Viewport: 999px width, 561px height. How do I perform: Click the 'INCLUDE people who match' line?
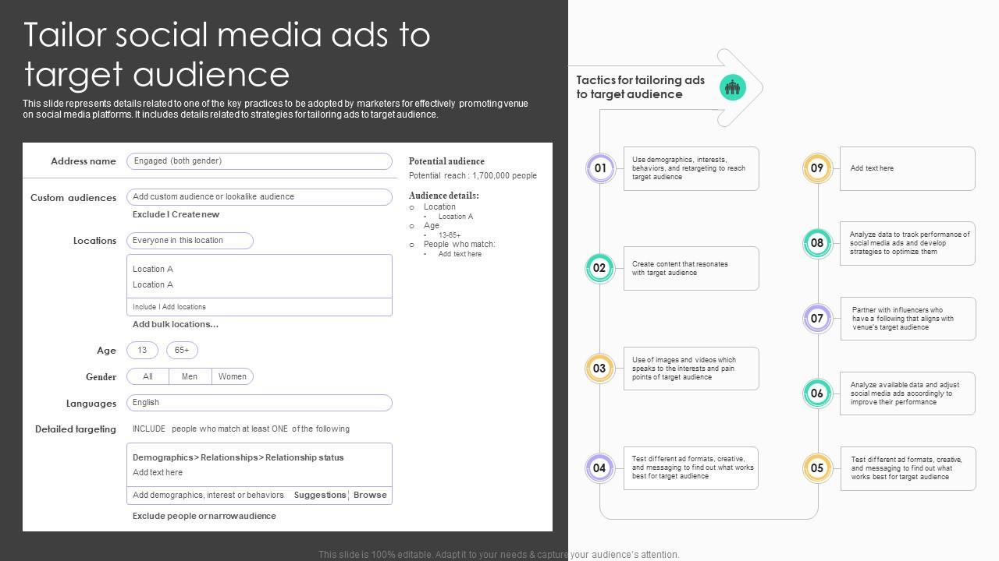pyautogui.click(x=241, y=429)
